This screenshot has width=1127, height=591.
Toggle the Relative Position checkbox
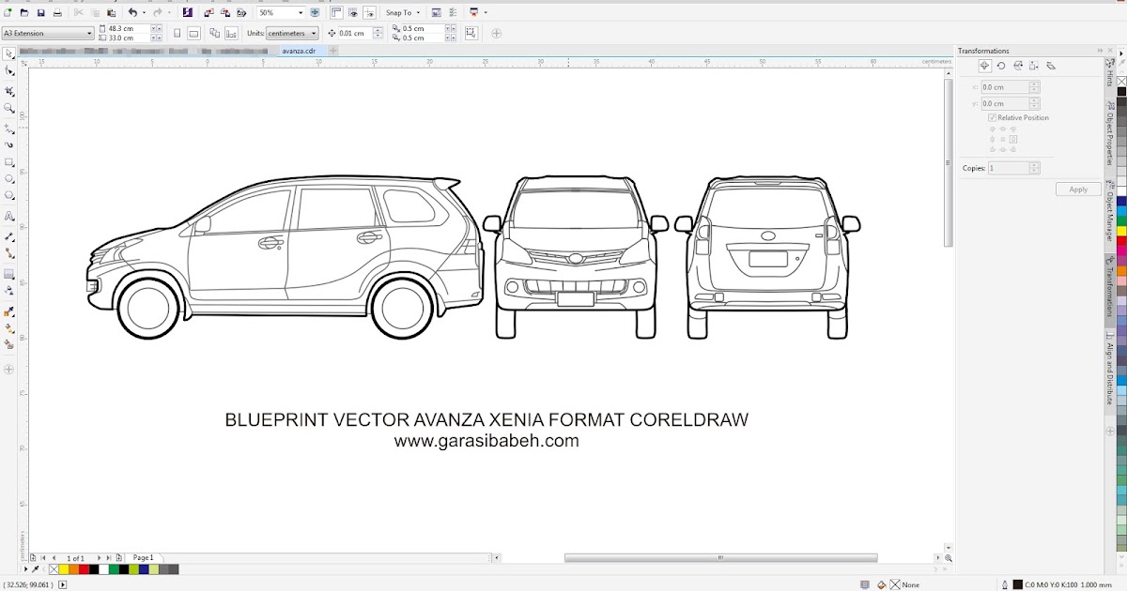click(x=992, y=118)
